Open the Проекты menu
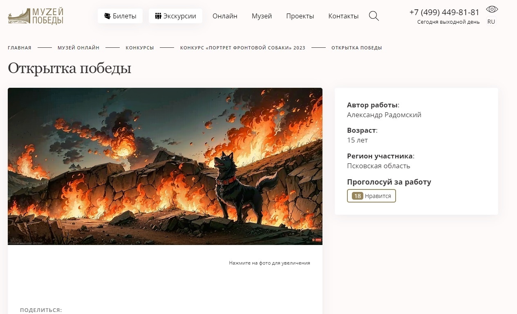 [x=300, y=16]
